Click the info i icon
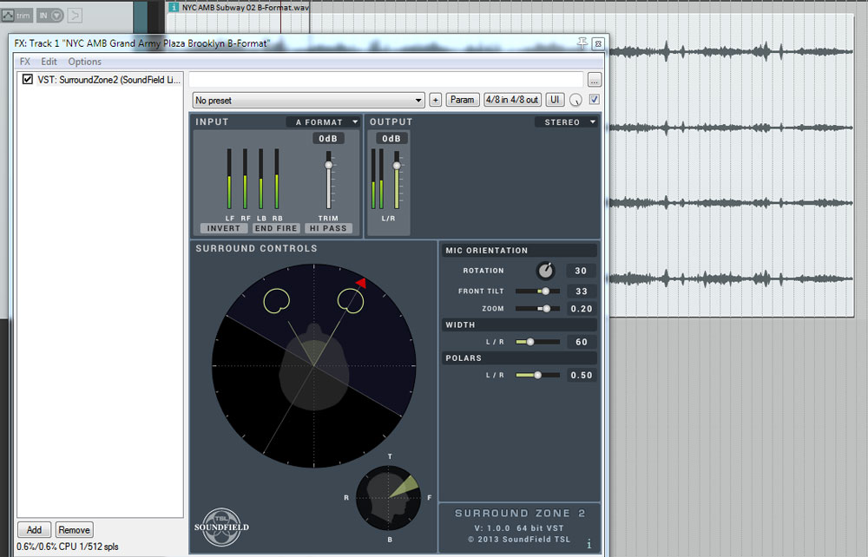 click(589, 544)
